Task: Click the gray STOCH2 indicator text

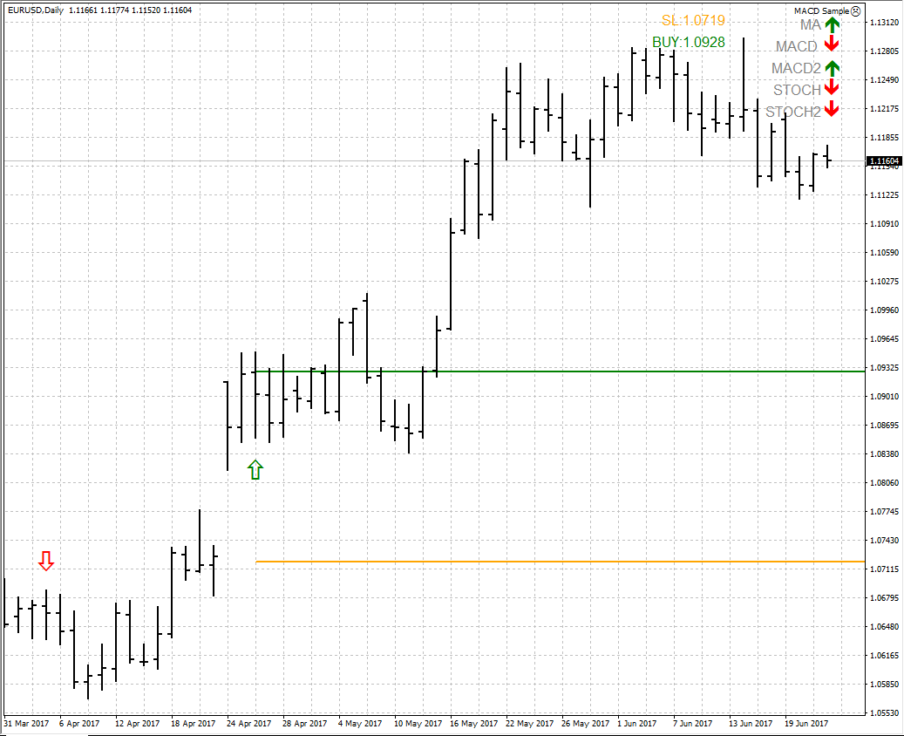Action: (x=792, y=112)
